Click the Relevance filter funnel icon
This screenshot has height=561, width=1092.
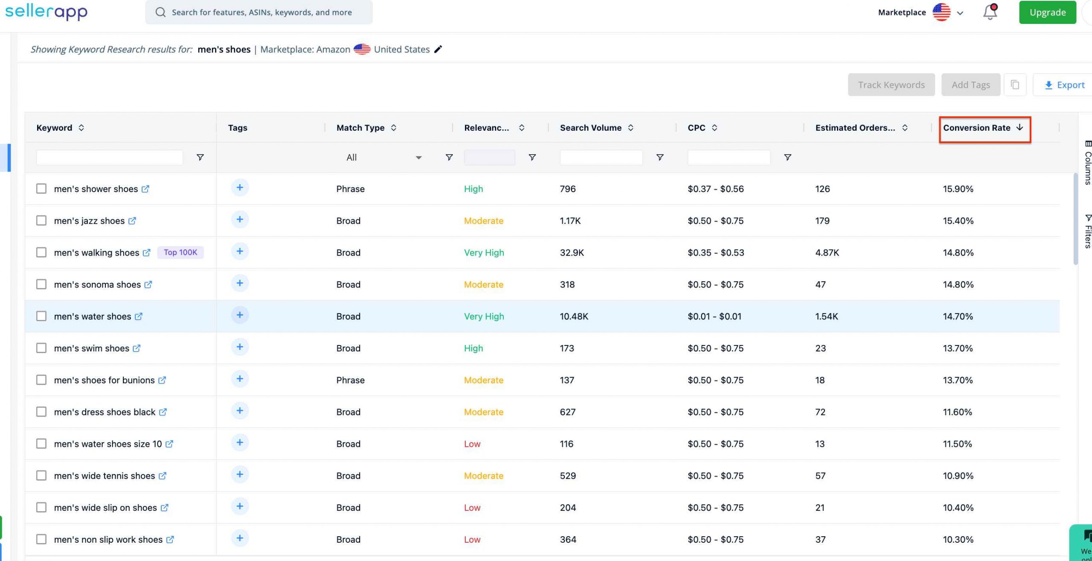pyautogui.click(x=532, y=158)
